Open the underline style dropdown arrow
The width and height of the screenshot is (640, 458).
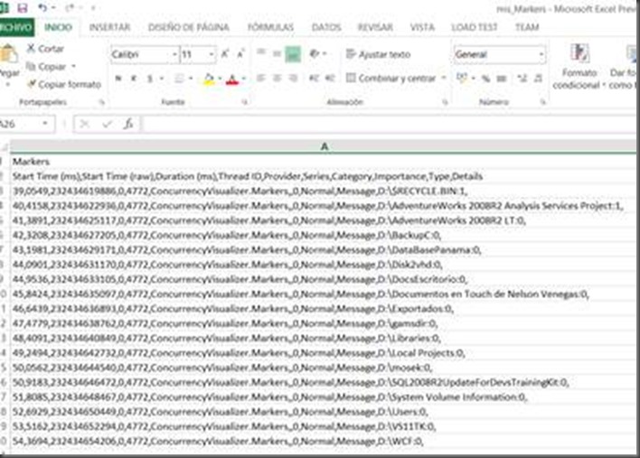[x=162, y=79]
